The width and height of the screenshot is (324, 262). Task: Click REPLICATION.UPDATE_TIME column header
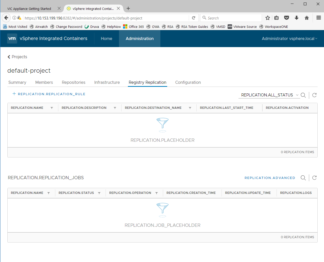[x=248, y=193]
